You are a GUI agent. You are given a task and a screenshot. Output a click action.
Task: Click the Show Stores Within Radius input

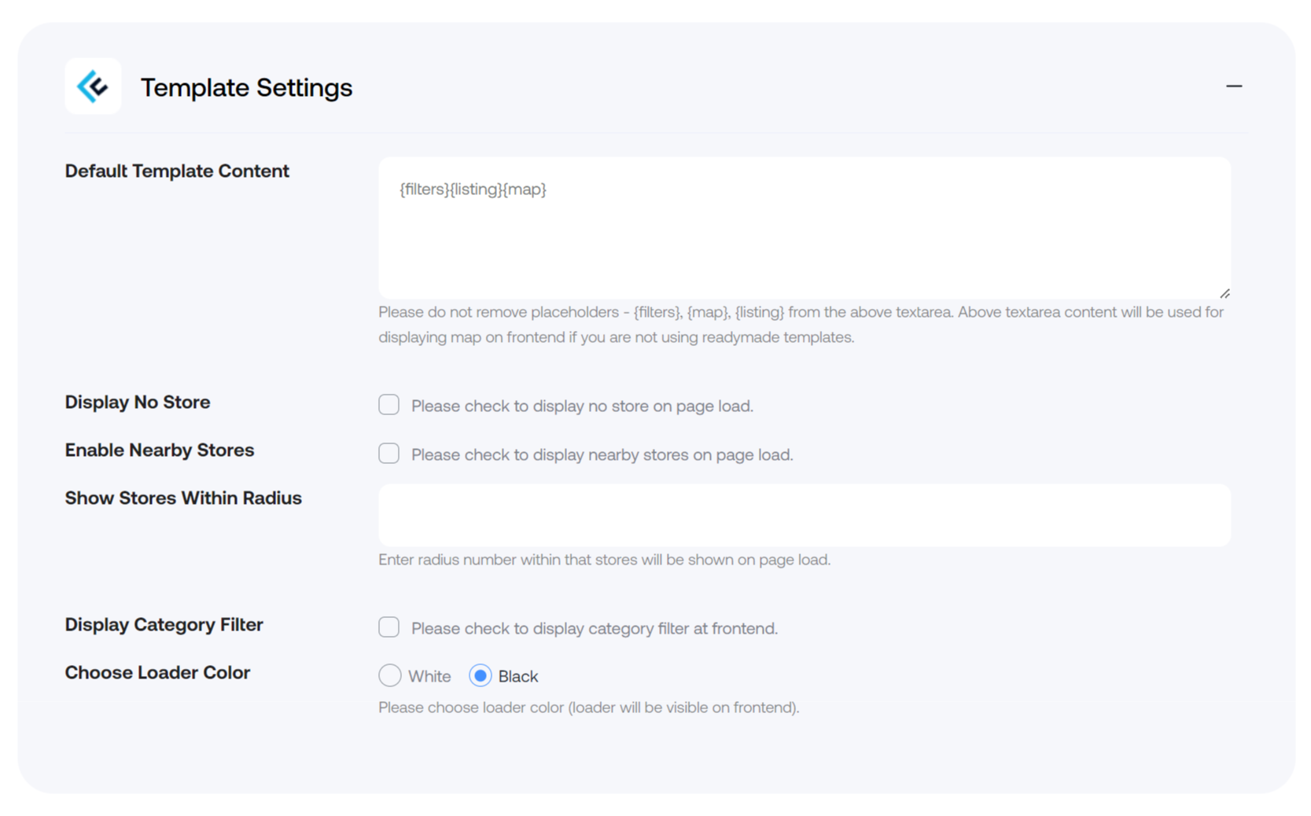tap(804, 515)
